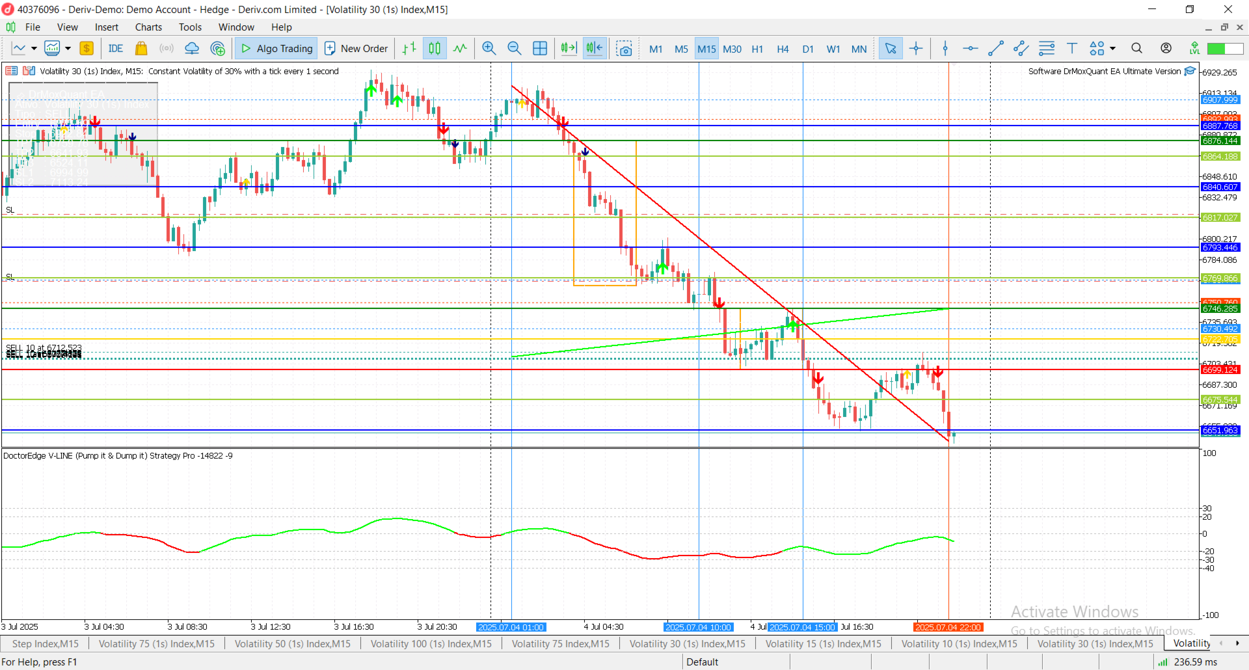The width and height of the screenshot is (1249, 670).
Task: Show previous chart tabs with the left arrow
Action: [x=1221, y=643]
